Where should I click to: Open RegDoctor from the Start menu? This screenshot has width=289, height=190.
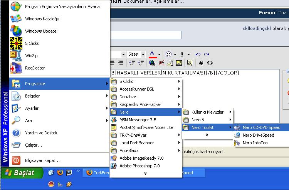click(16, 68)
